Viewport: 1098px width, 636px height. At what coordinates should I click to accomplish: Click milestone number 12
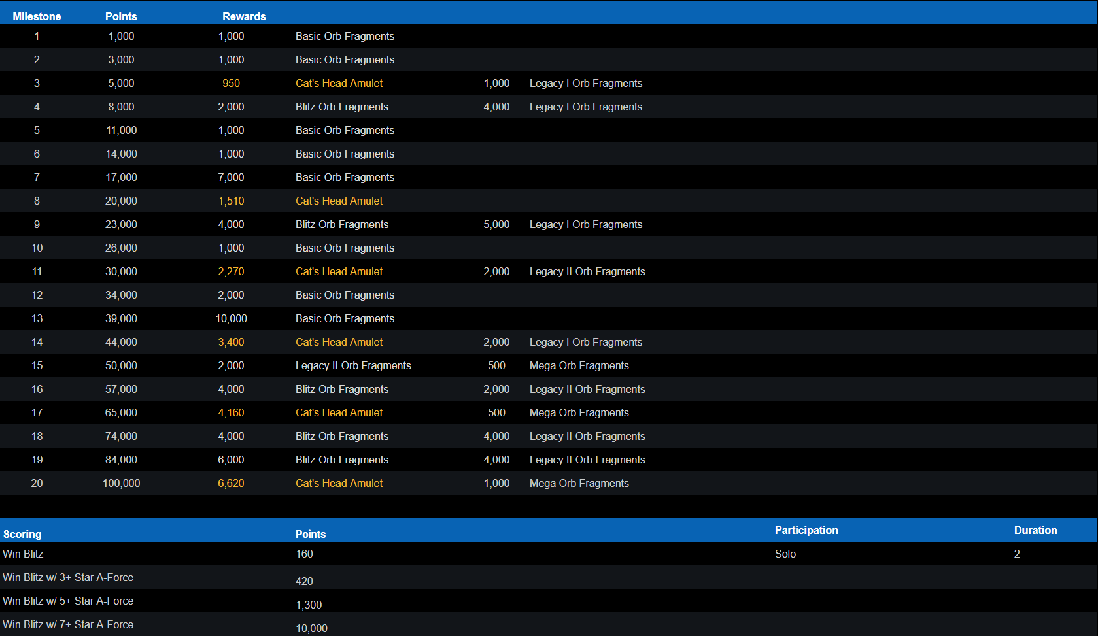click(37, 295)
